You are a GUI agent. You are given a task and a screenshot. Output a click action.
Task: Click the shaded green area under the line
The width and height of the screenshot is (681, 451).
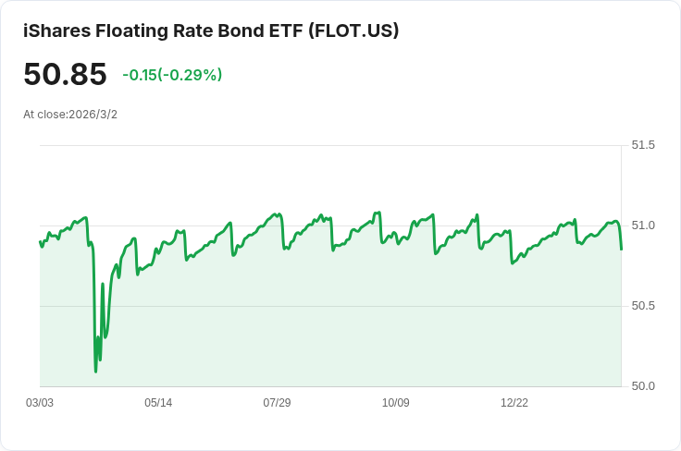pos(330,330)
